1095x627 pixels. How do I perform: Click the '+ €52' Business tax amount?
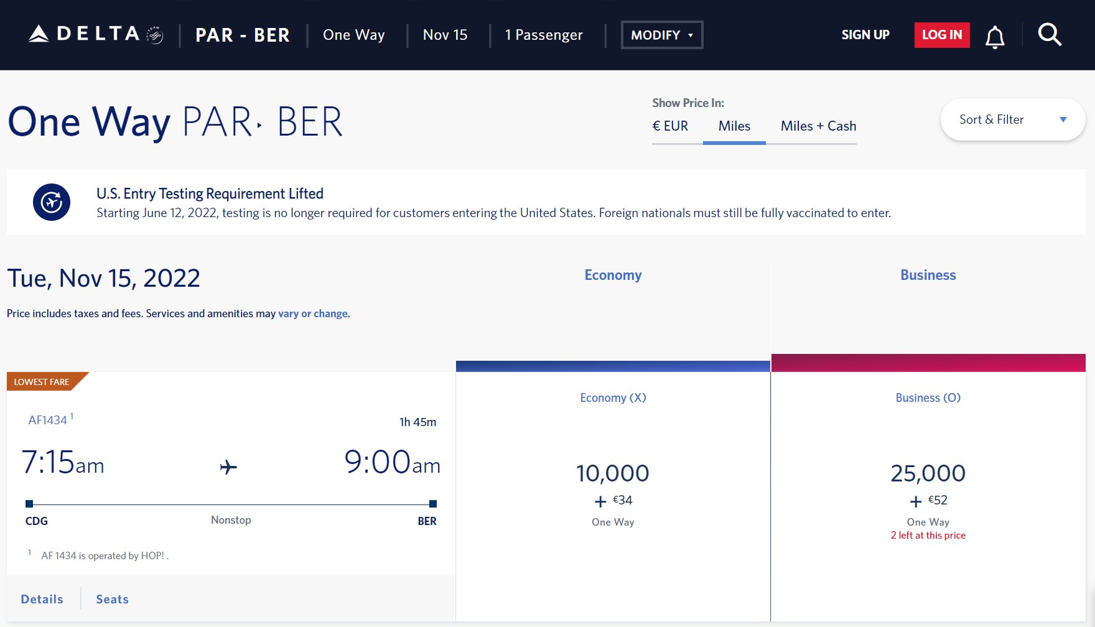[x=928, y=500]
